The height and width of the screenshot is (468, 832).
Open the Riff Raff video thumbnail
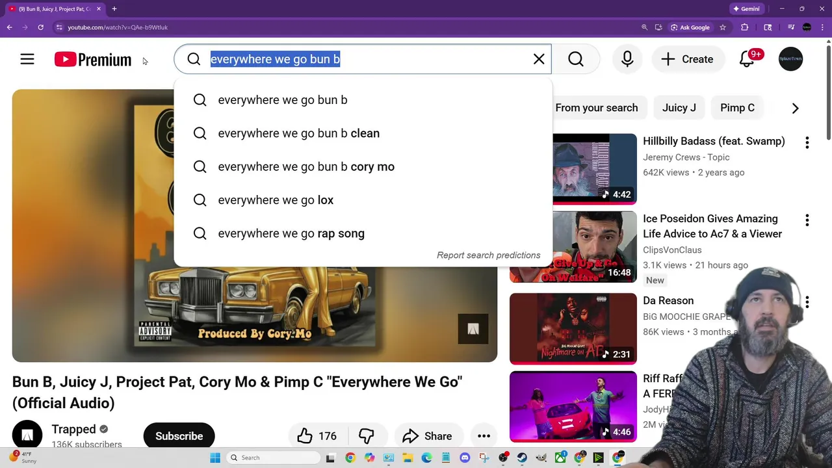[x=573, y=406]
